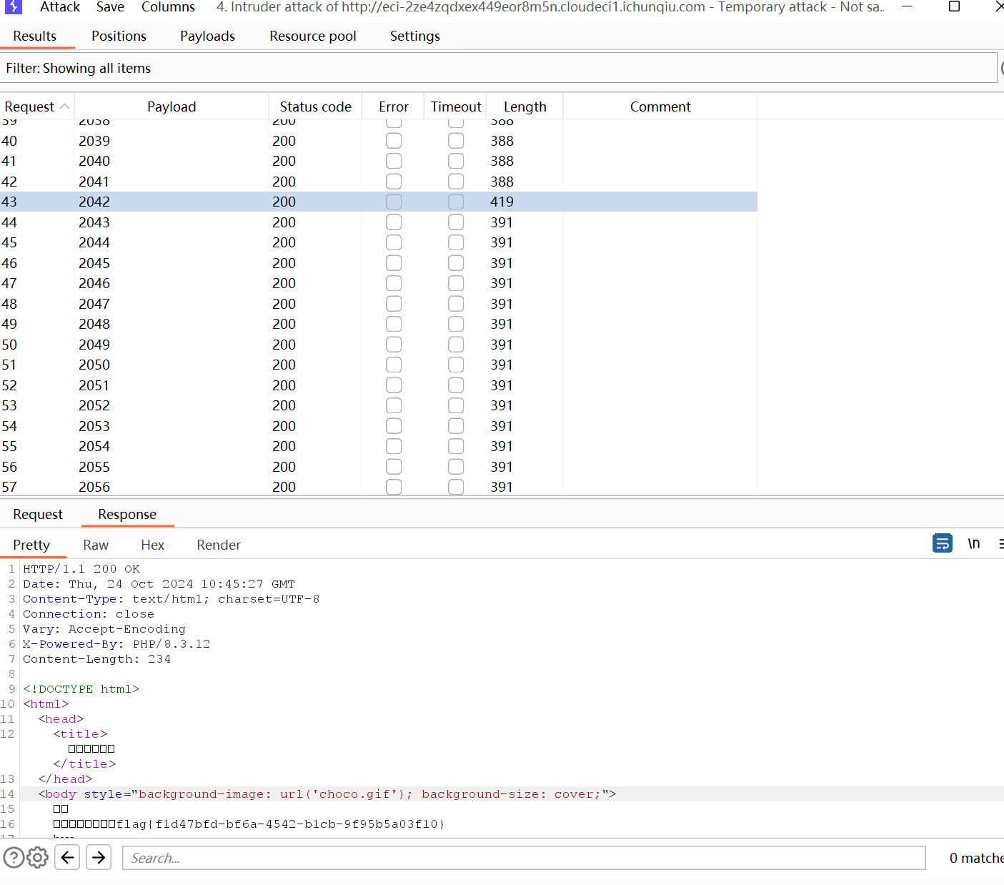Go to previous search match arrow

click(68, 857)
